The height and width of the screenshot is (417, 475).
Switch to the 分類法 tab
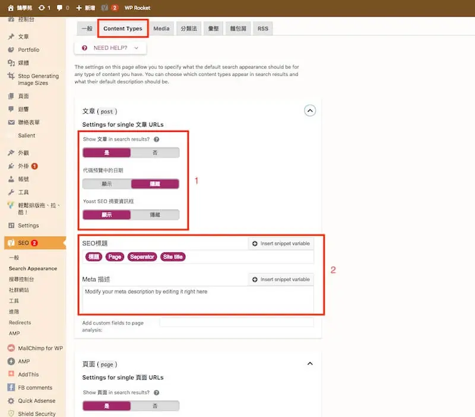(189, 29)
